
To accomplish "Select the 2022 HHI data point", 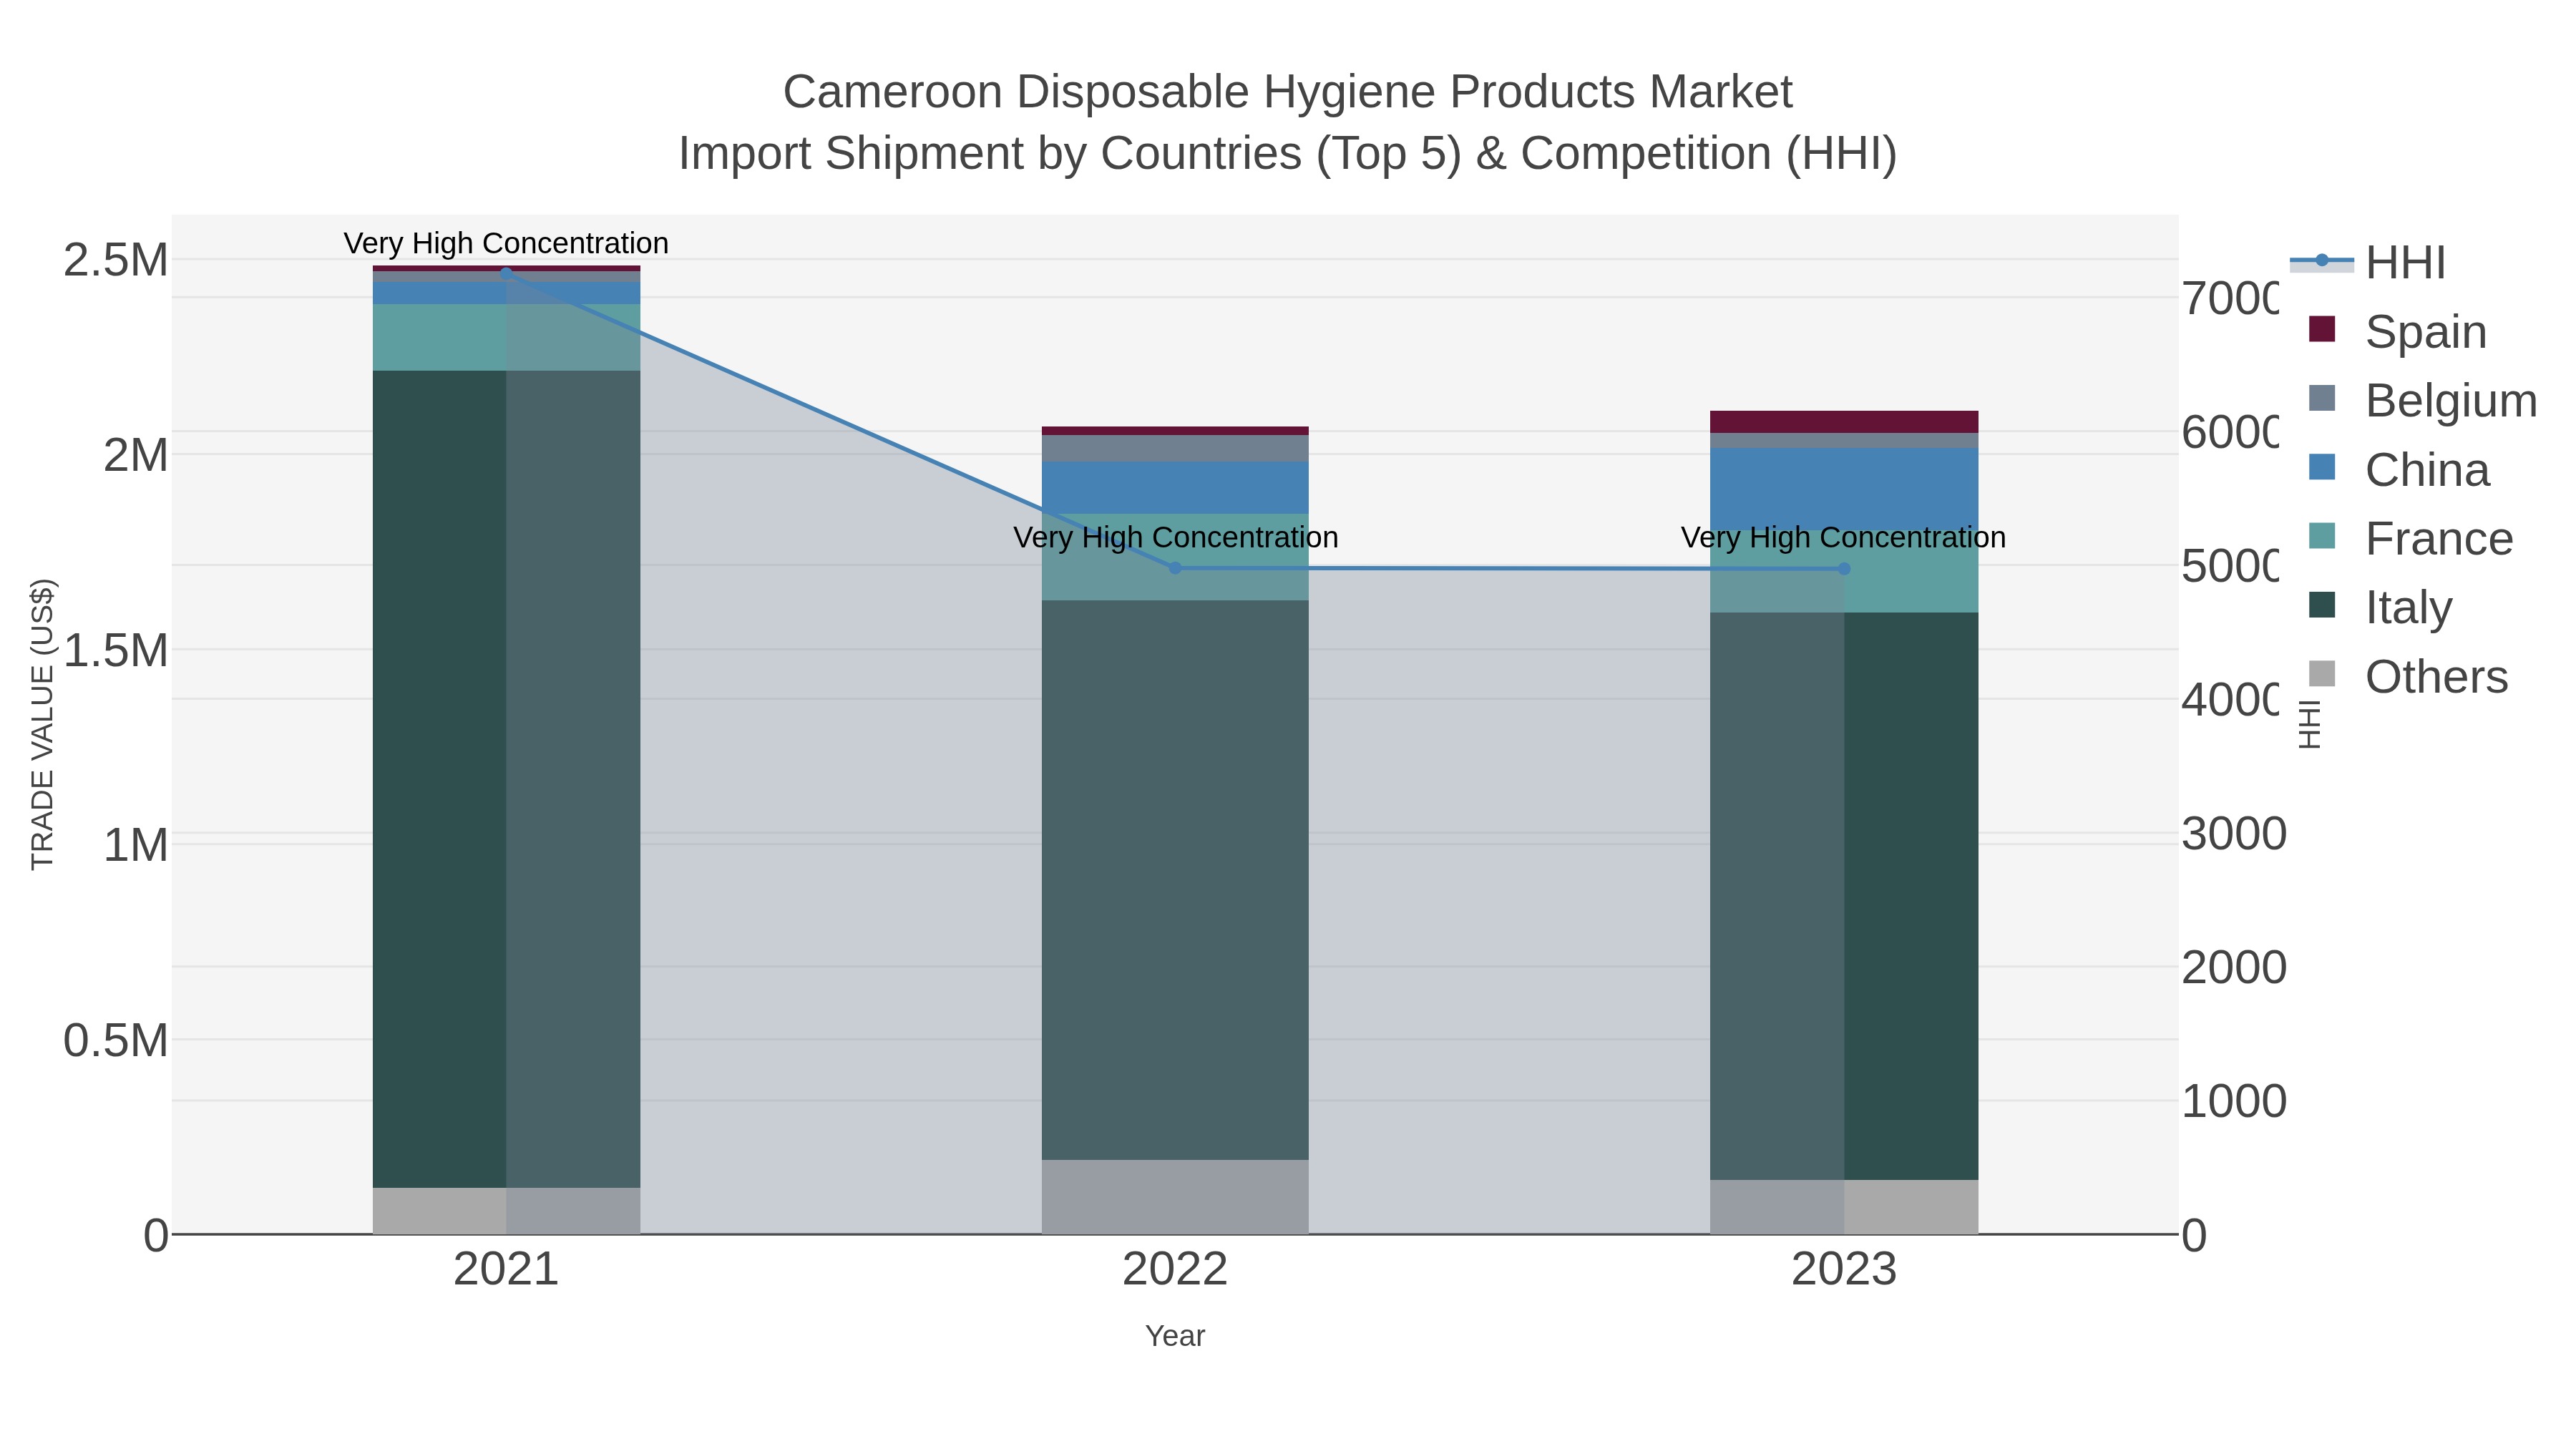I will pyautogui.click(x=1175, y=568).
